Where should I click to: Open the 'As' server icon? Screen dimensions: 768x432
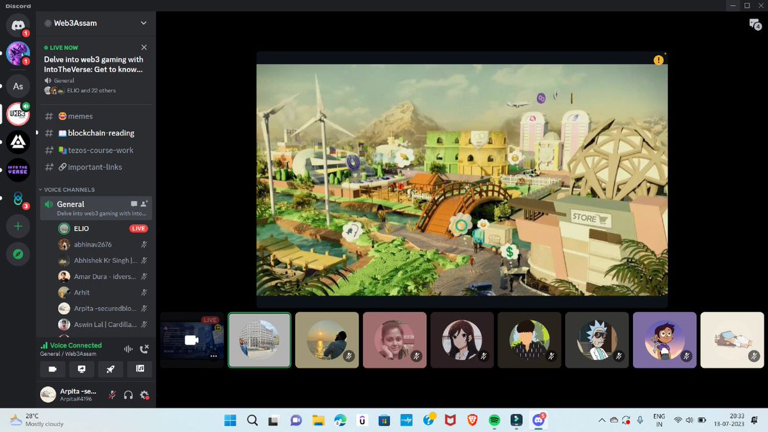point(18,86)
